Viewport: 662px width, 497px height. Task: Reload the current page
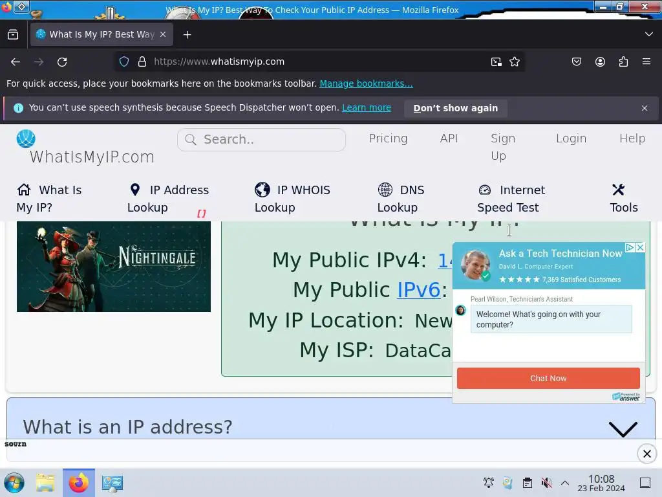62,62
